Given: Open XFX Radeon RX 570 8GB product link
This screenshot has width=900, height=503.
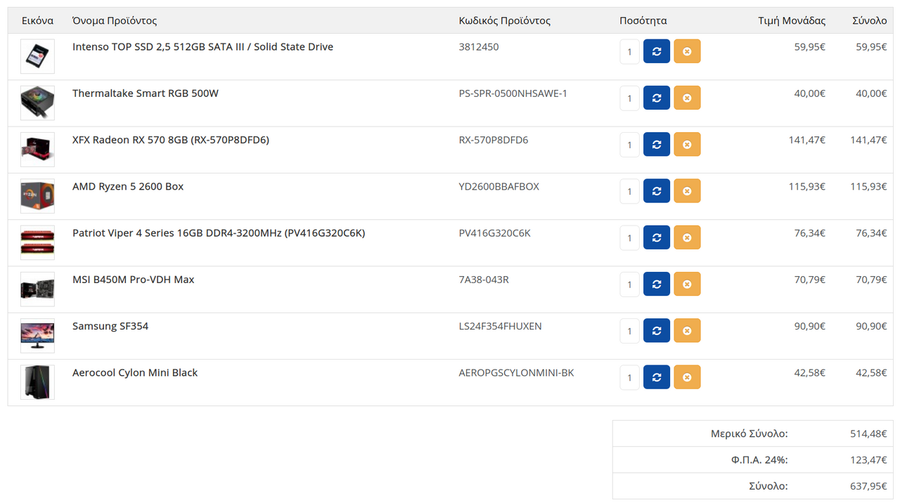Looking at the screenshot, I should coord(171,140).
